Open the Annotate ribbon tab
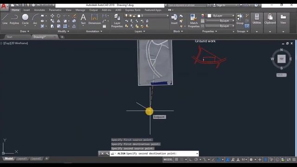 pyautogui.click(x=39, y=10)
